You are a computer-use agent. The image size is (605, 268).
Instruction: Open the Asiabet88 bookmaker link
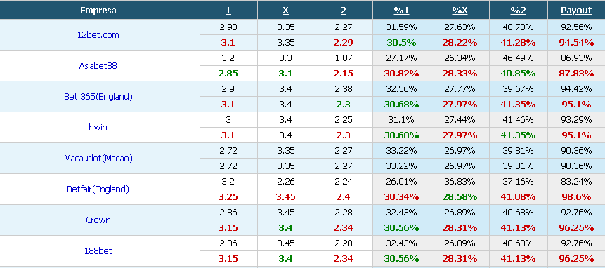pos(98,65)
